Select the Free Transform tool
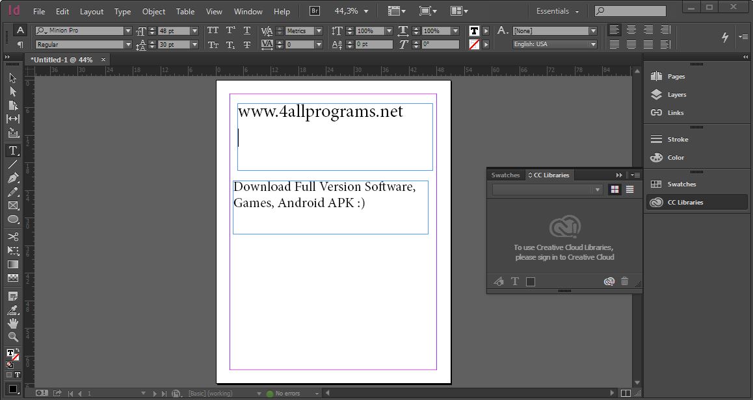 click(13, 251)
